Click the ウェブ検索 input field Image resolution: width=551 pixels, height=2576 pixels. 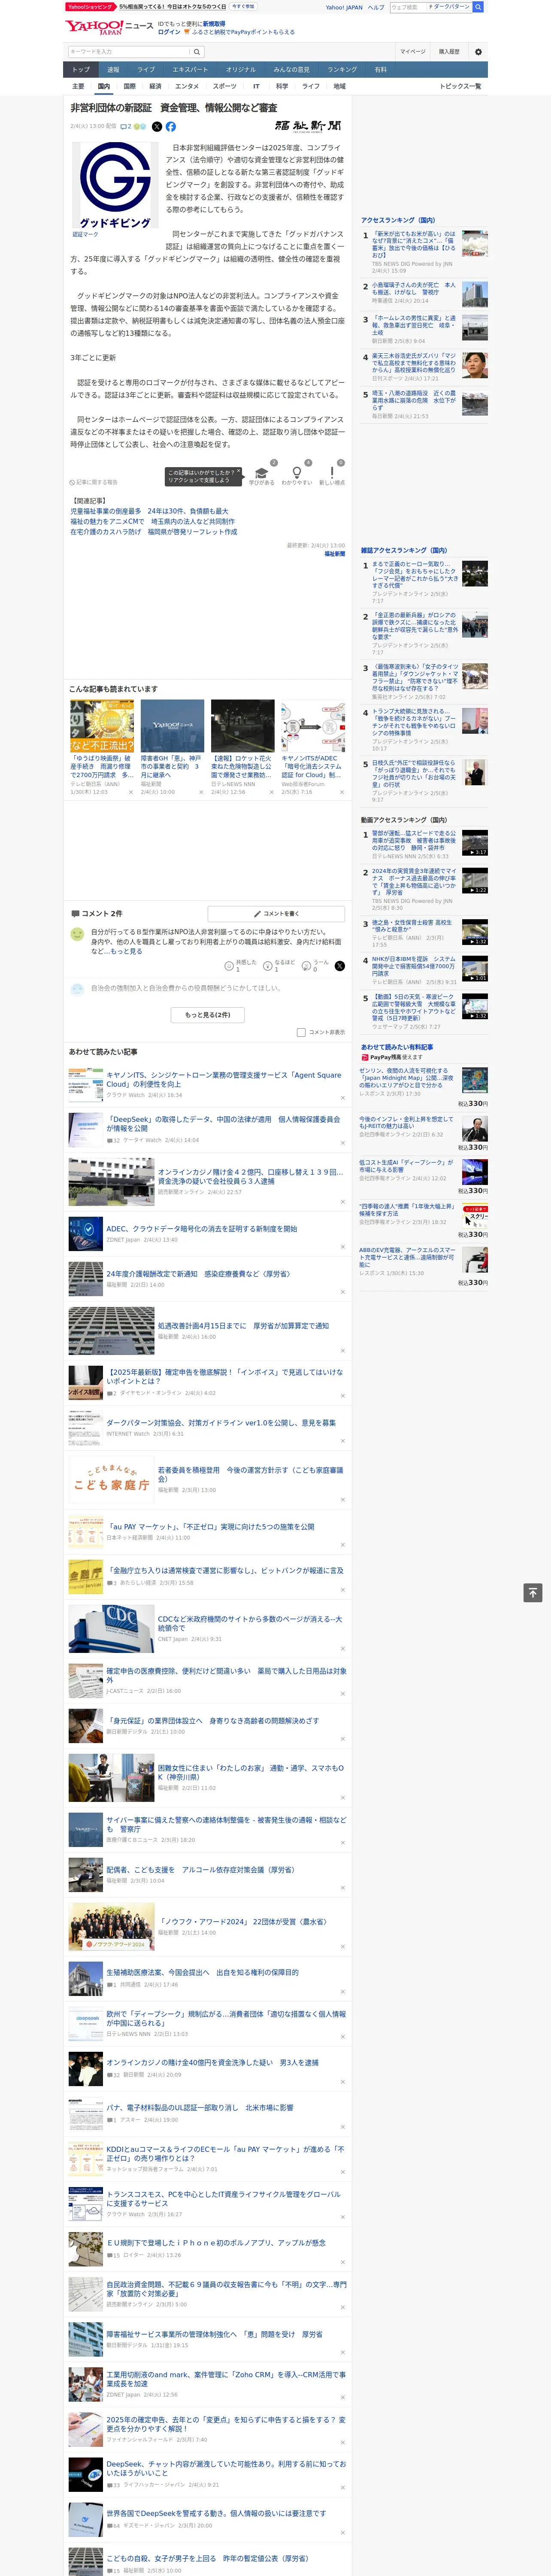408,7
